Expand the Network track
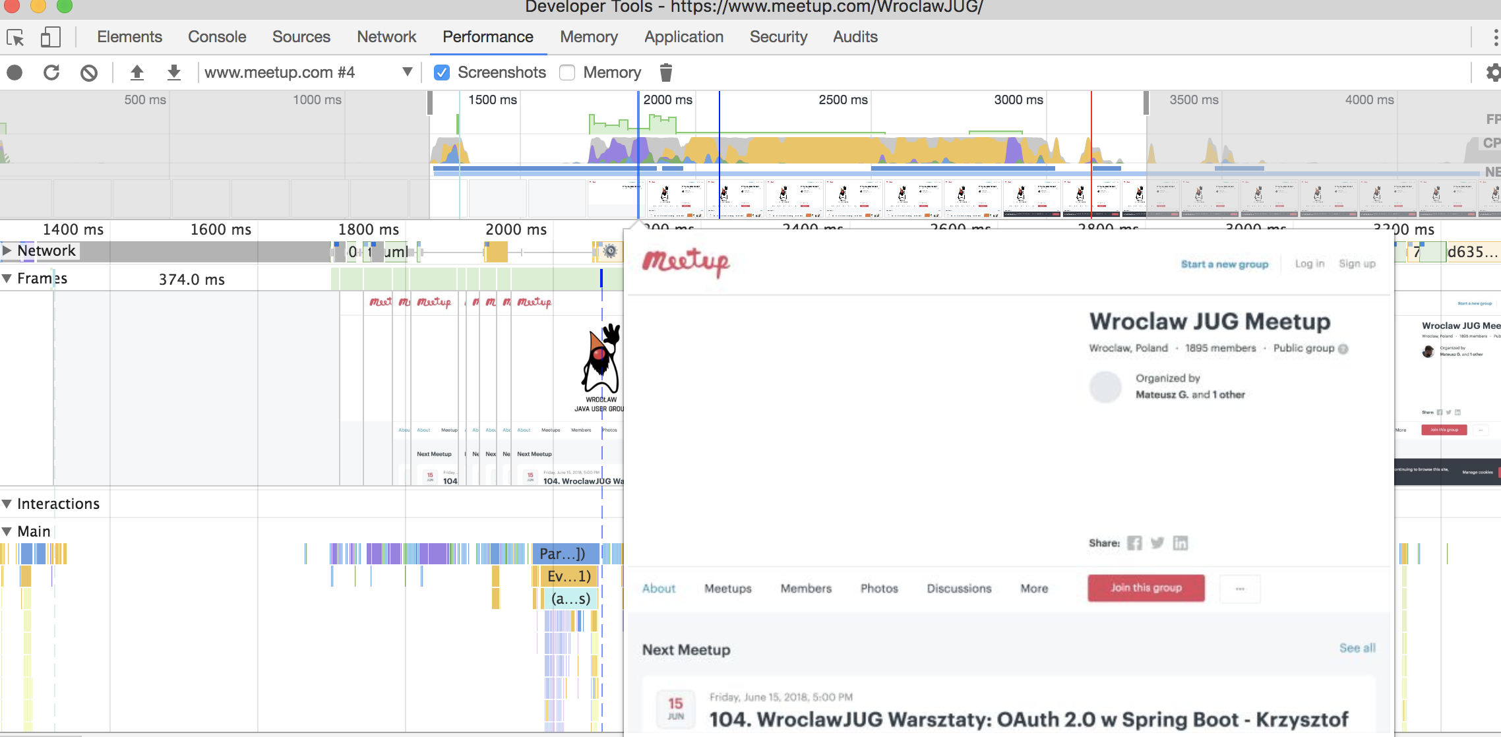The width and height of the screenshot is (1501, 737). point(7,251)
